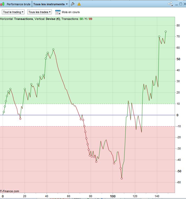
Task: Click the lowest point marker near -57
Action: point(122,178)
